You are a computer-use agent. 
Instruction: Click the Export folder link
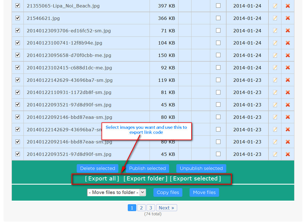[145, 179]
